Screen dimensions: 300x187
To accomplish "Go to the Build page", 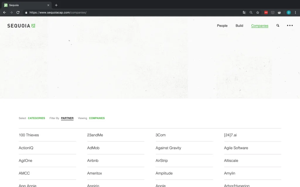I will (x=239, y=26).
